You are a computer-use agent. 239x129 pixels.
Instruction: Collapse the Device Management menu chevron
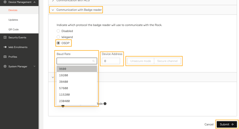pos(34,2)
